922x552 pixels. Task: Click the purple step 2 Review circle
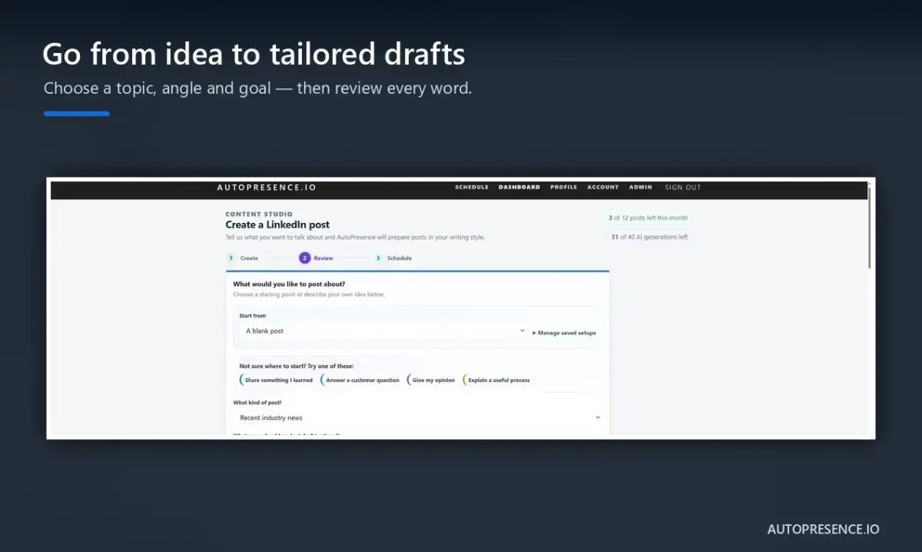[305, 258]
